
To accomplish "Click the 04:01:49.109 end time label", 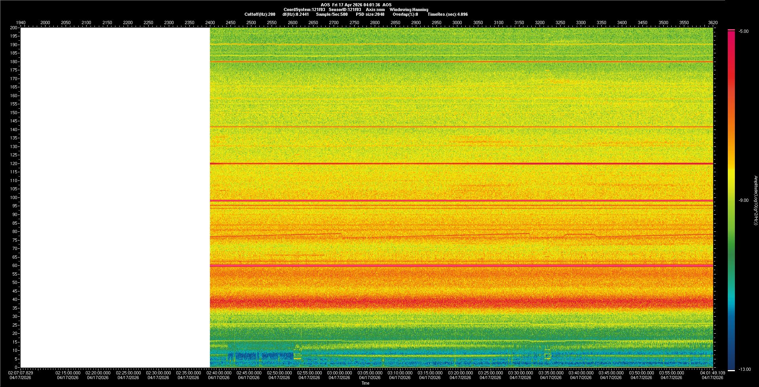I will pos(712,373).
